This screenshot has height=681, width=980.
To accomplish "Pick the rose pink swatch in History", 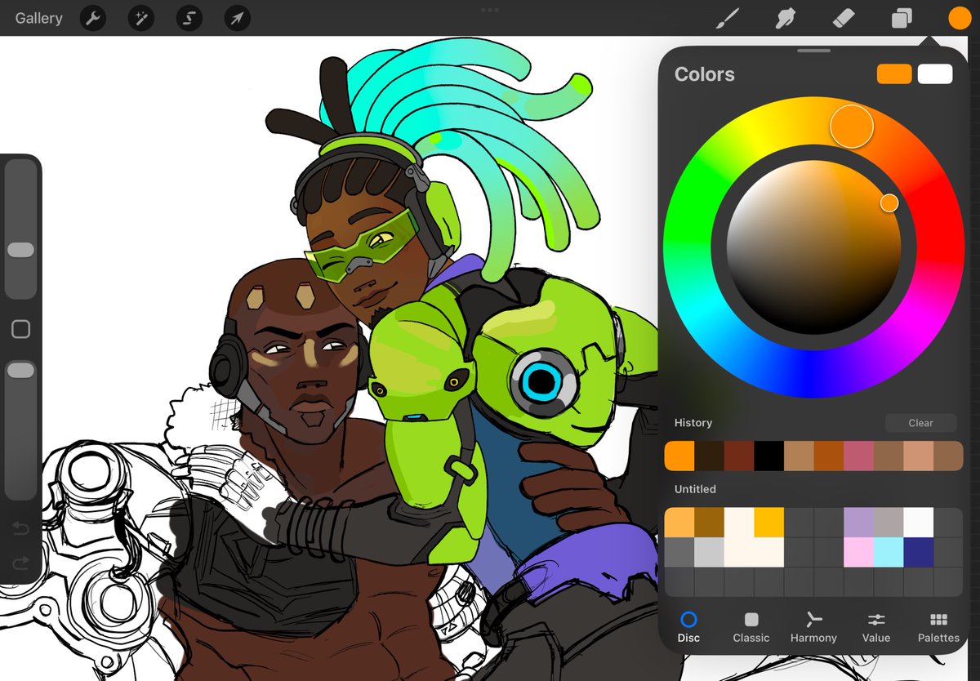I will [858, 456].
